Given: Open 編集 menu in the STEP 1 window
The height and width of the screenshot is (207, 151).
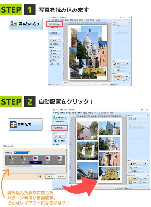Looking at the screenshot, I should (x=57, y=20).
